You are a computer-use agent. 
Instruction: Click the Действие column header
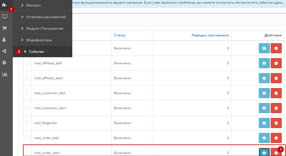[273, 35]
